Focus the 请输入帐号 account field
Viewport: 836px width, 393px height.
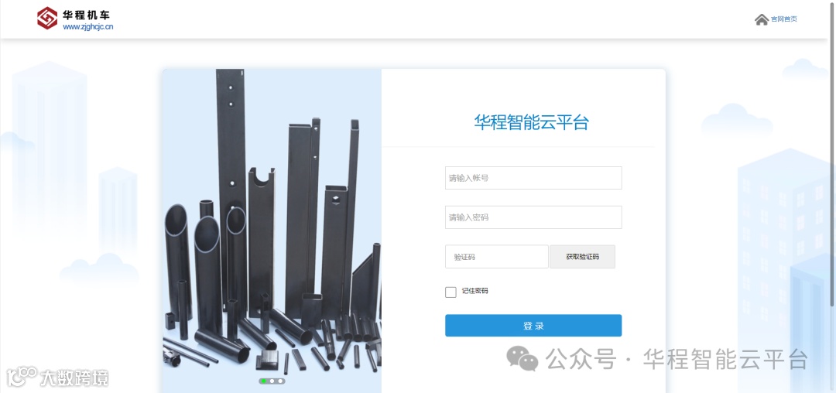click(x=533, y=178)
